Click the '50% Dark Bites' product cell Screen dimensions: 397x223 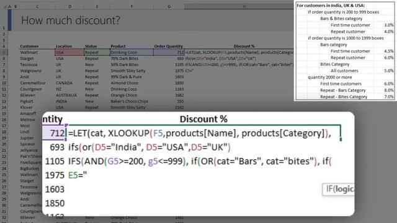pyautogui.click(x=124, y=64)
